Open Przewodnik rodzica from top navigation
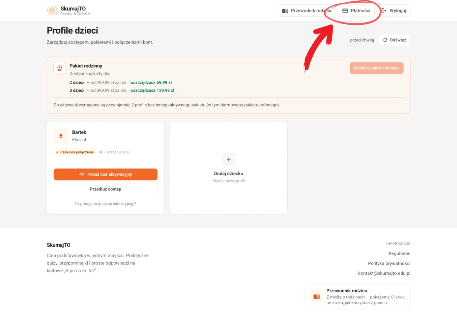The height and width of the screenshot is (315, 457). (x=307, y=11)
